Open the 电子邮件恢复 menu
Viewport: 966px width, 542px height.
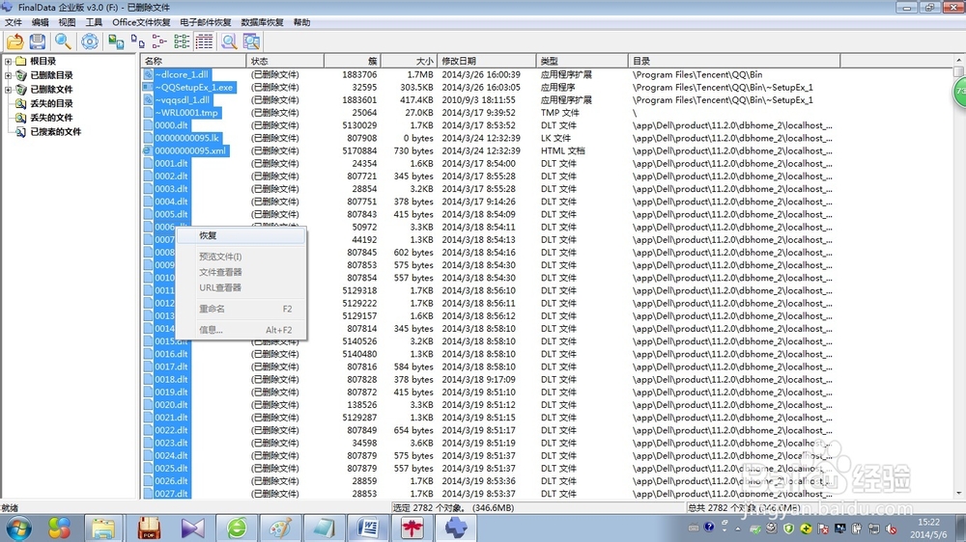(x=205, y=22)
